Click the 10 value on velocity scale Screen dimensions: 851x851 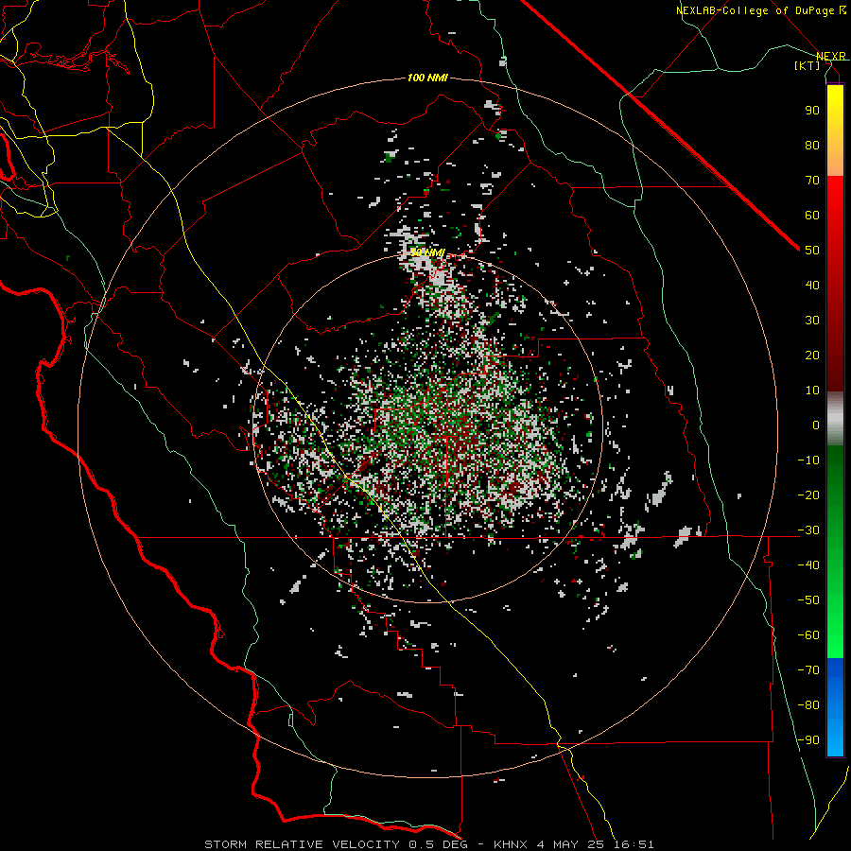pyautogui.click(x=812, y=391)
